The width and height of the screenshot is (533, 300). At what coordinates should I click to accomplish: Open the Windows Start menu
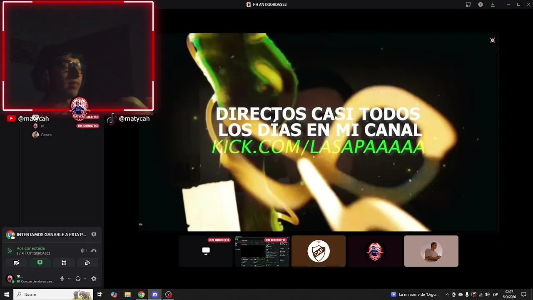pyautogui.click(x=6, y=295)
